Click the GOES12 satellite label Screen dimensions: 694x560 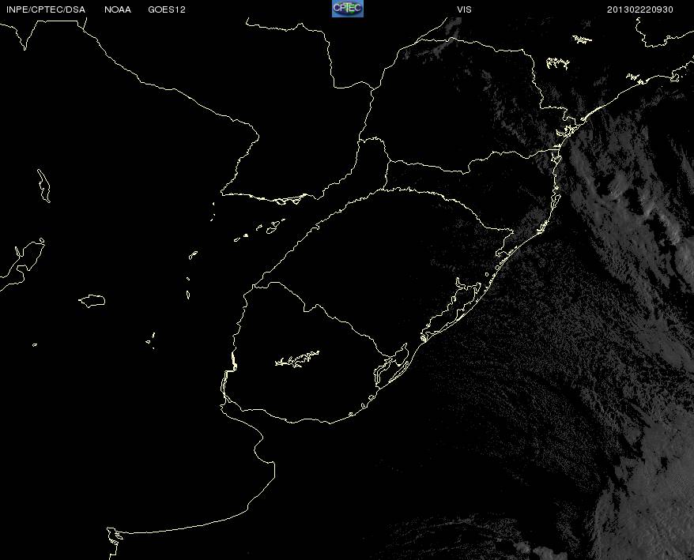pos(167,9)
